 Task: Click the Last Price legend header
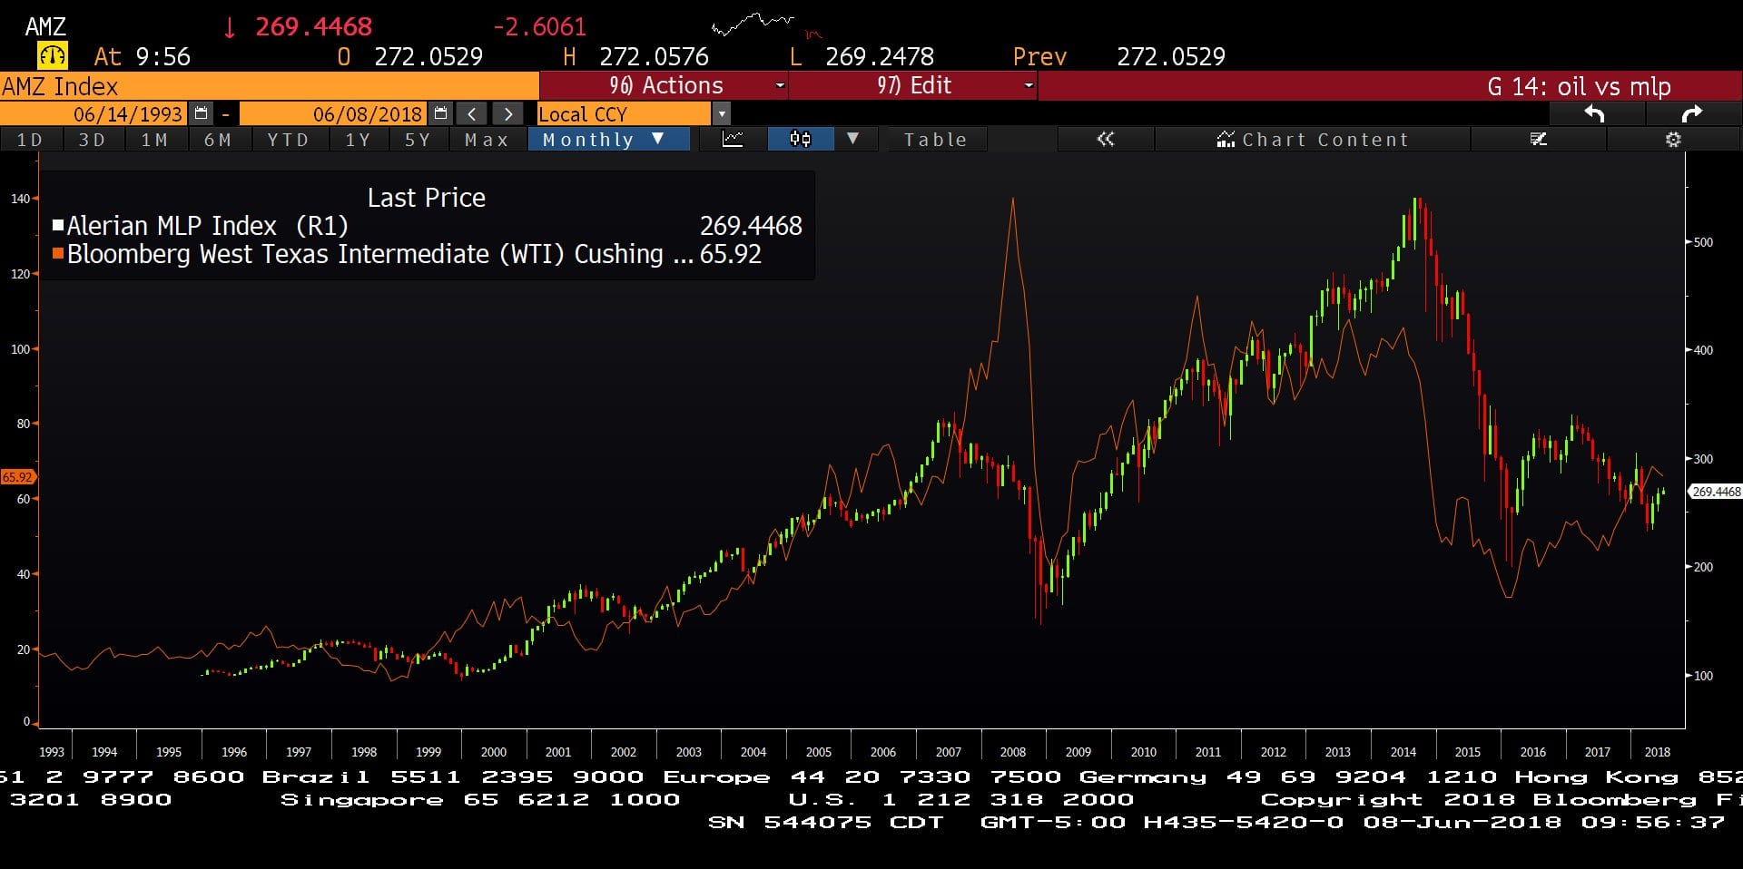tap(427, 198)
